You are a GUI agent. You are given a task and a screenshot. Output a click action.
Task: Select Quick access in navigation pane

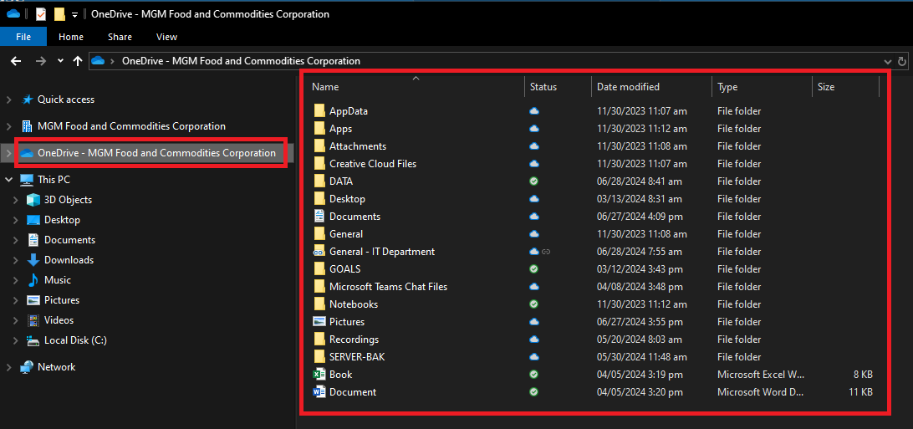tap(66, 100)
